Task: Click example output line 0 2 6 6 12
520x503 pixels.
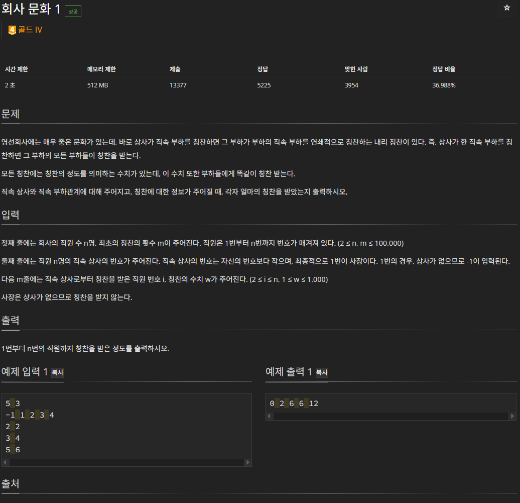Action: pyautogui.click(x=294, y=404)
